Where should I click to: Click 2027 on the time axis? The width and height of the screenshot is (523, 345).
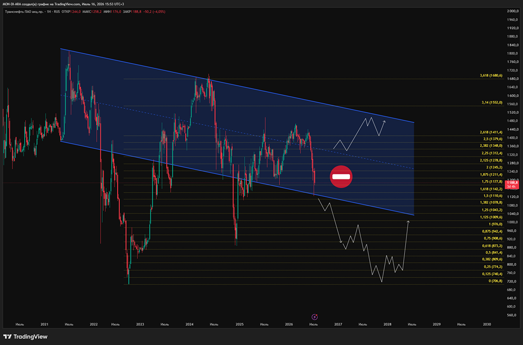(x=338, y=324)
